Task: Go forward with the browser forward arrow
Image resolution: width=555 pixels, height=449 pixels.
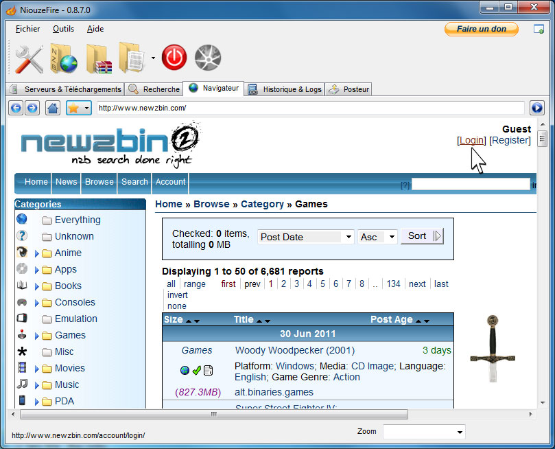Action: point(32,108)
